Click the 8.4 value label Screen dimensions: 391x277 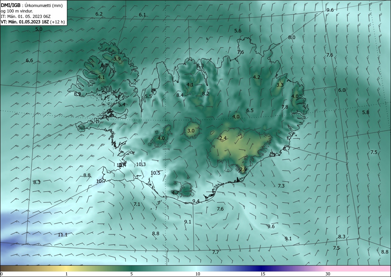pyautogui.click(x=180, y=95)
